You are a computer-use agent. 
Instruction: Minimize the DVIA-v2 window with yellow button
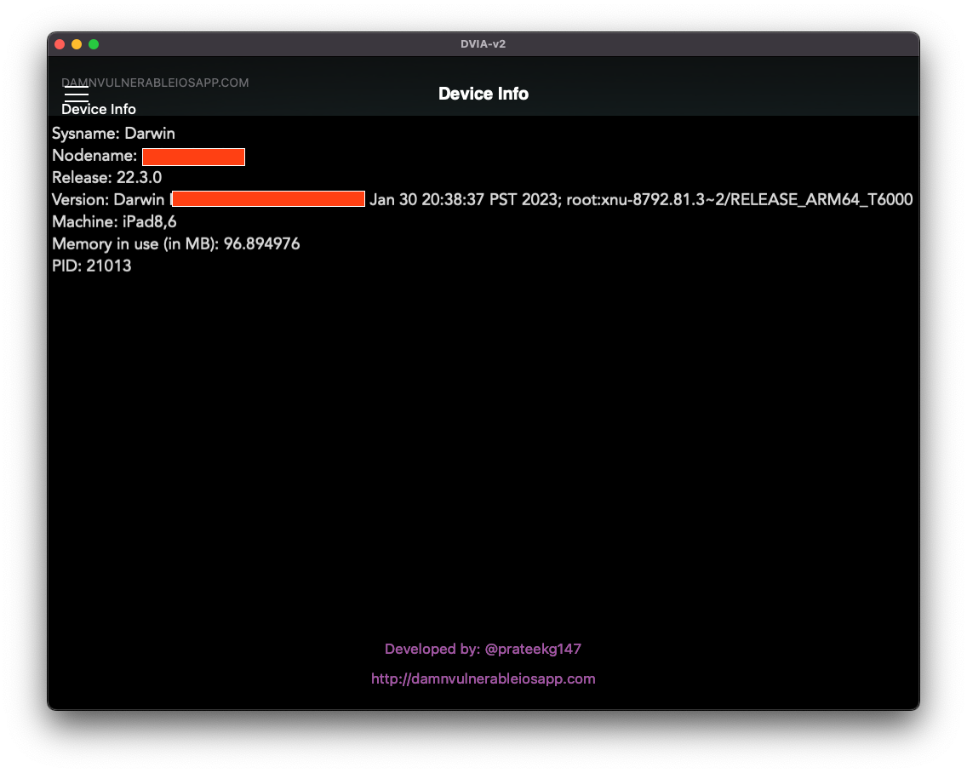coord(77,44)
